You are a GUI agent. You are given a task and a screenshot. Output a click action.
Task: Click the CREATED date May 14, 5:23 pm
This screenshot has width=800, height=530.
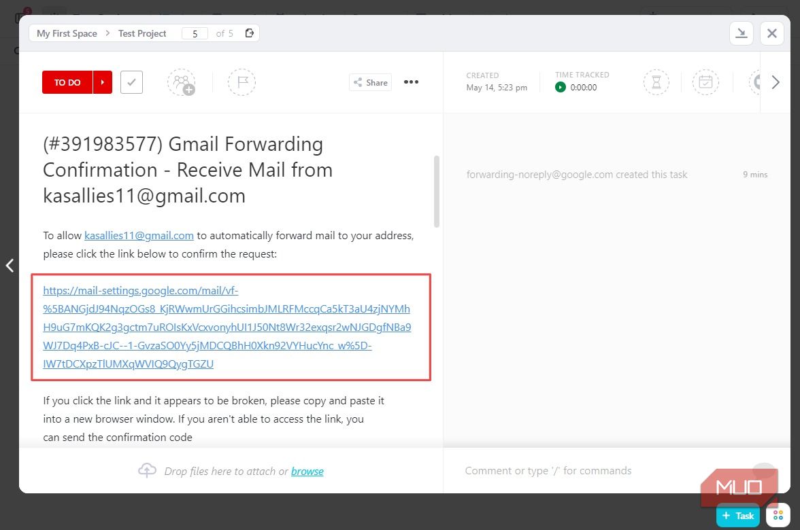497,87
